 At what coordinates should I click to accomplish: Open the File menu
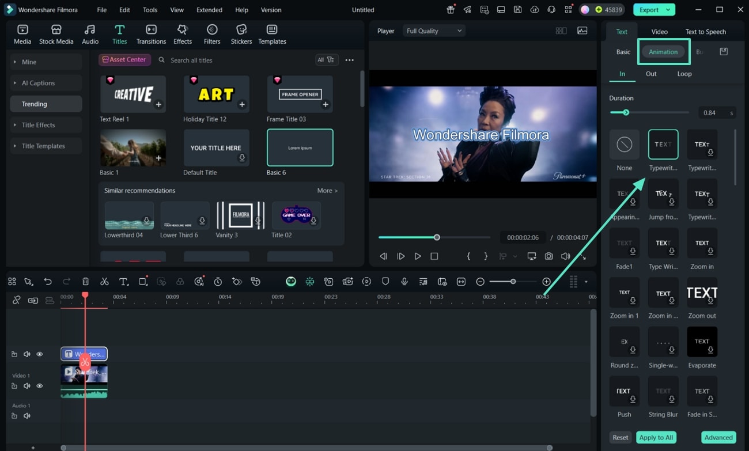click(x=101, y=10)
